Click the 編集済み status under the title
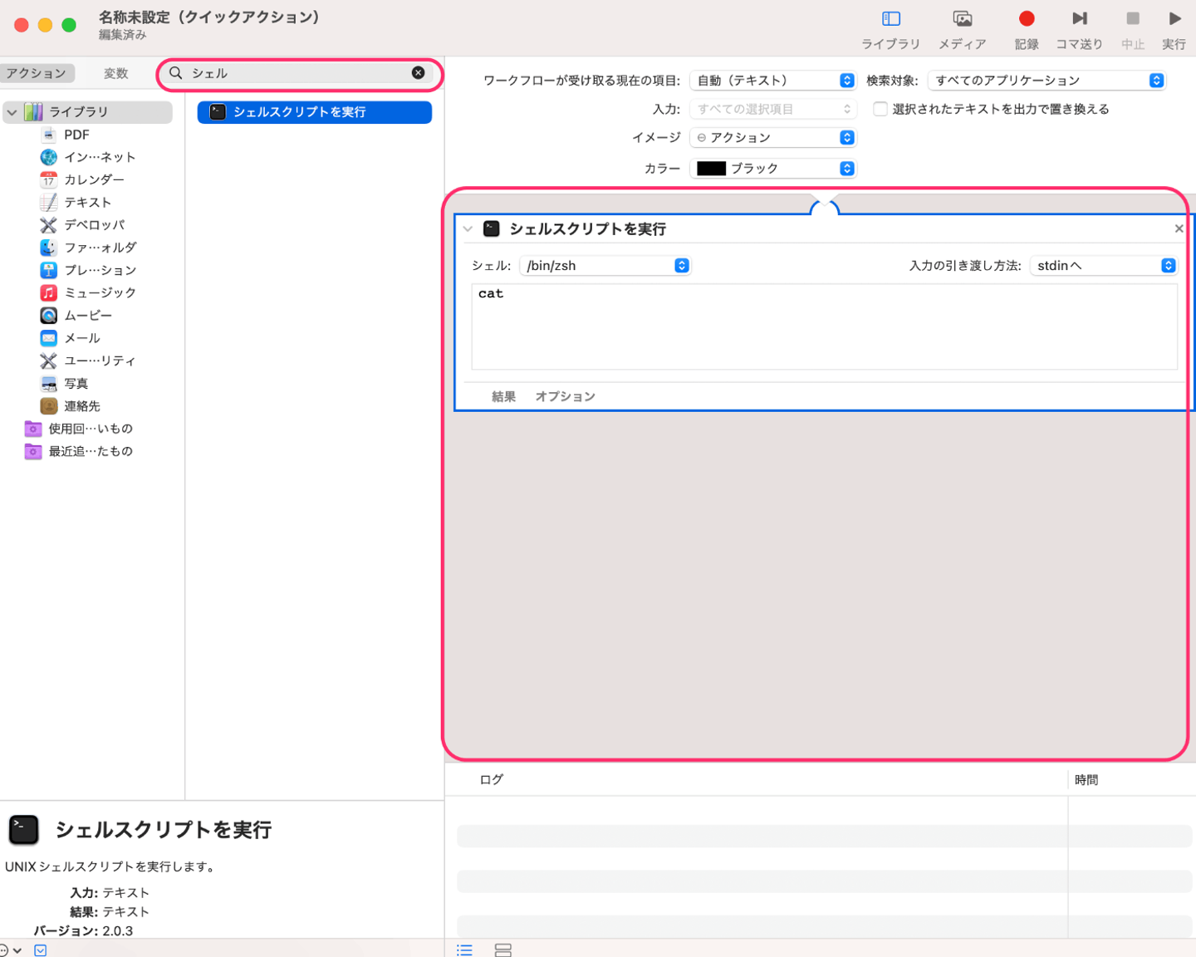1196x957 pixels. (123, 35)
